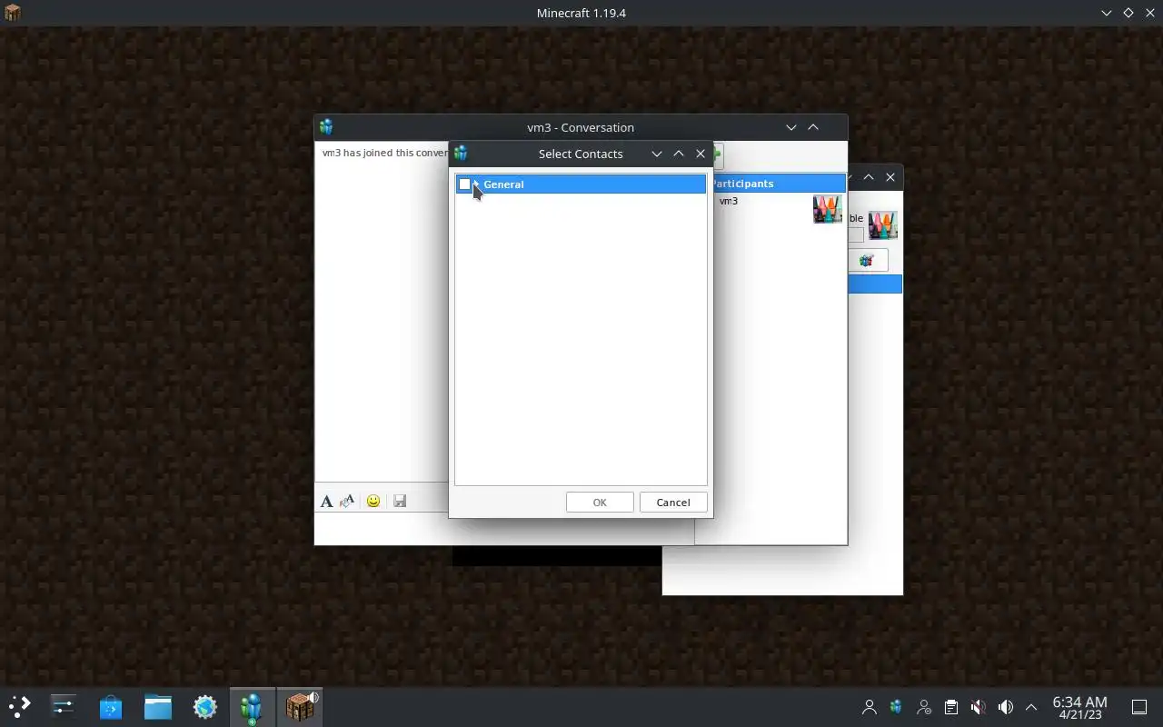The image size is (1163, 727).
Task: Open the file manager from taskbar
Action: (x=158, y=706)
